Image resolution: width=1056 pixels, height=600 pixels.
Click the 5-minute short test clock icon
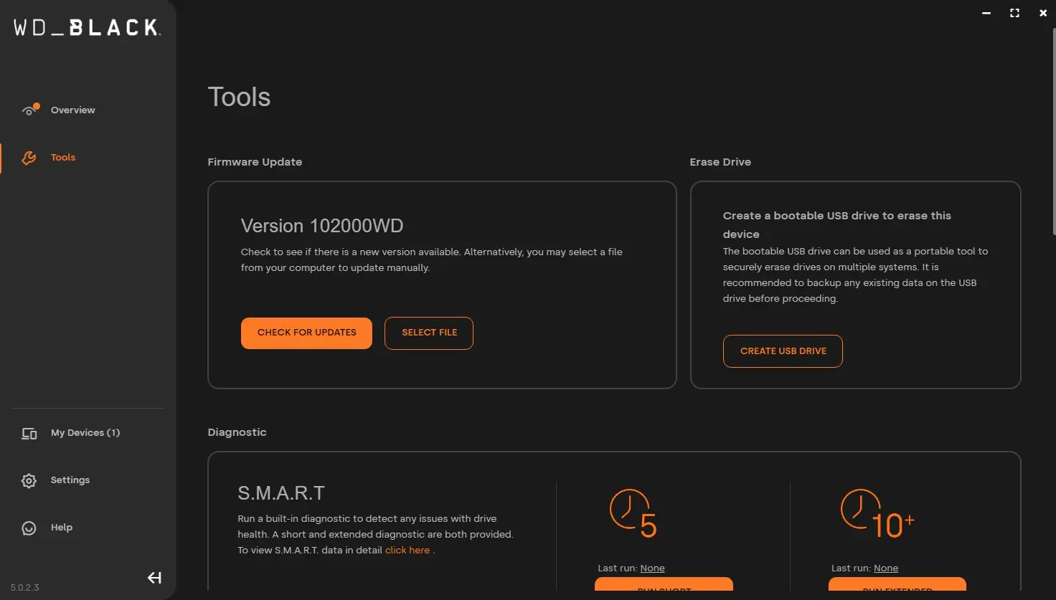[633, 514]
